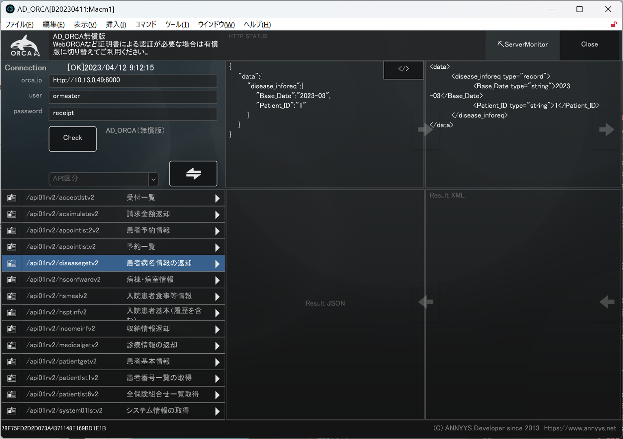Open the 編集(E) menu
The height and width of the screenshot is (439, 623).
(x=54, y=24)
